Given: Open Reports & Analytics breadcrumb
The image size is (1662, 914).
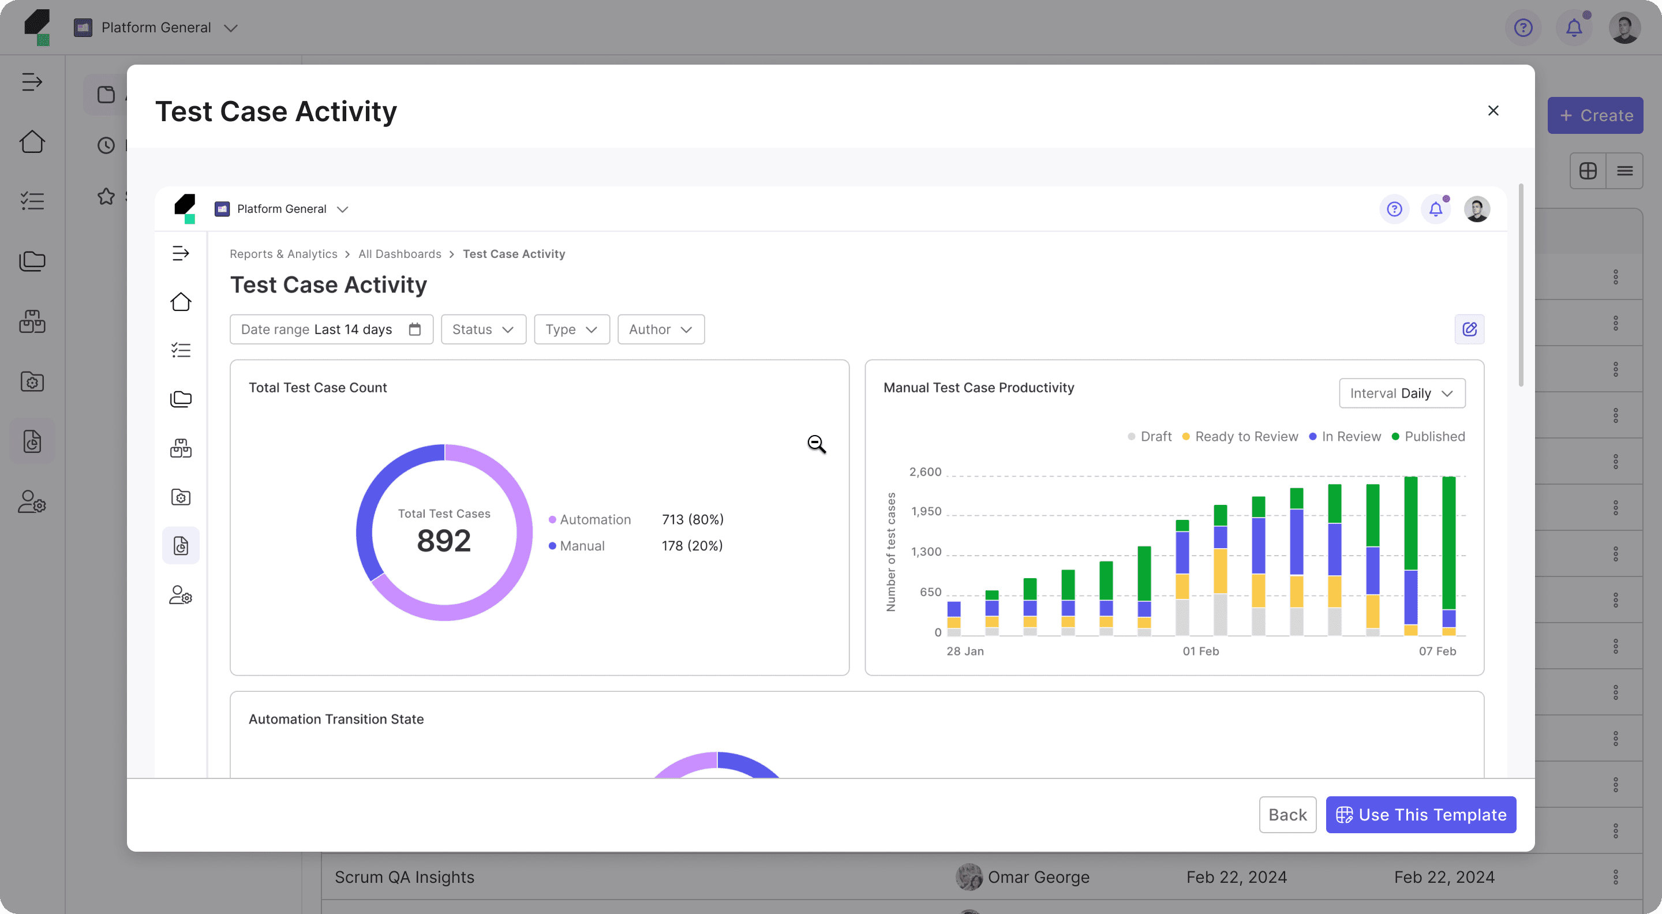Looking at the screenshot, I should pos(283,254).
